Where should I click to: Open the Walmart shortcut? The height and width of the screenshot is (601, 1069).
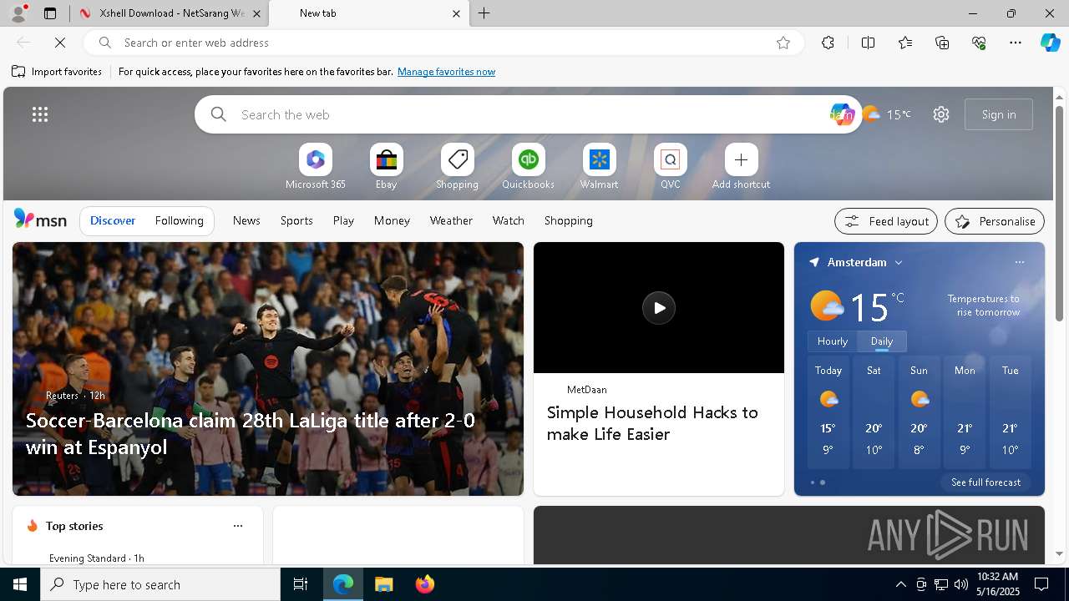[599, 167]
